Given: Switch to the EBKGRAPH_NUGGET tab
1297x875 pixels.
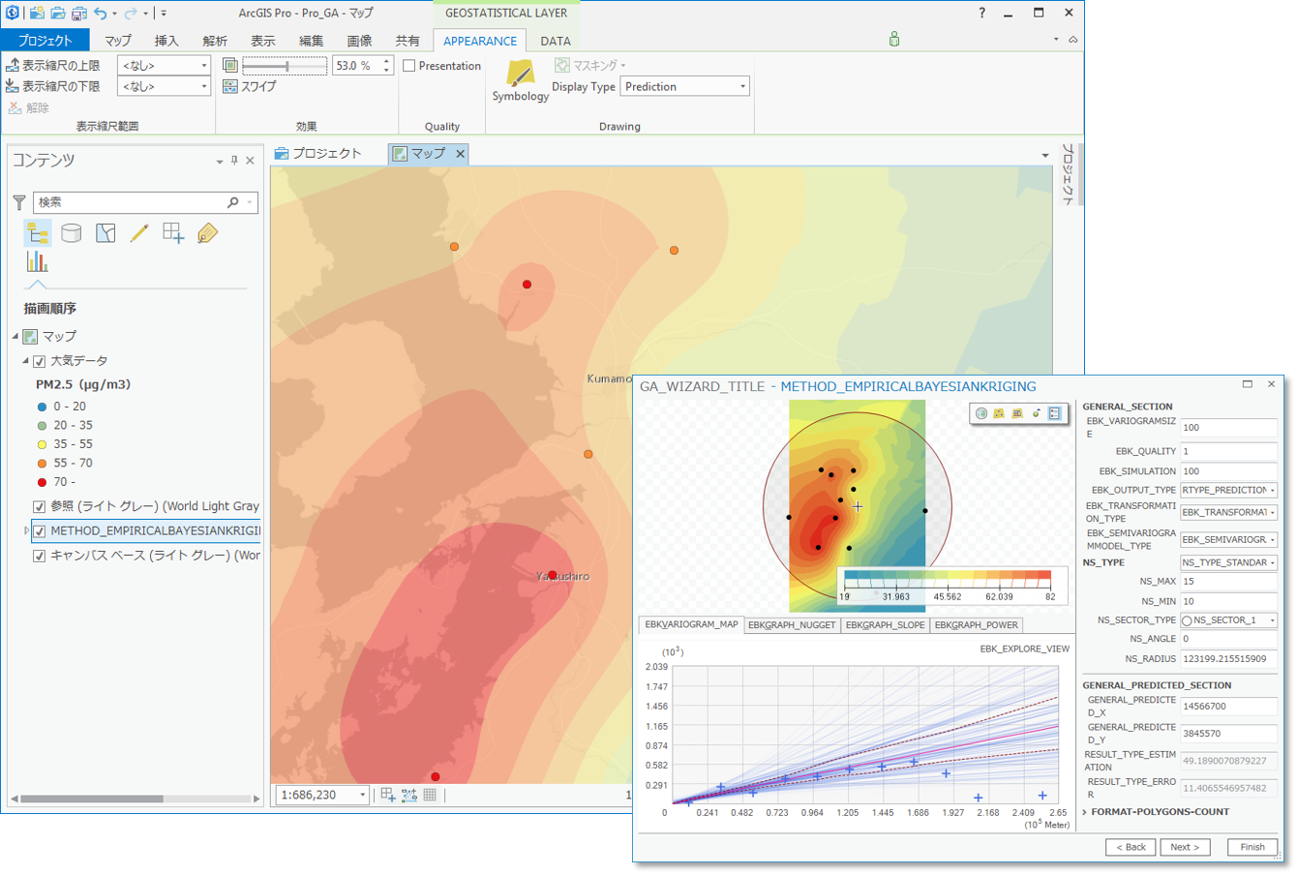Looking at the screenshot, I should tap(791, 625).
